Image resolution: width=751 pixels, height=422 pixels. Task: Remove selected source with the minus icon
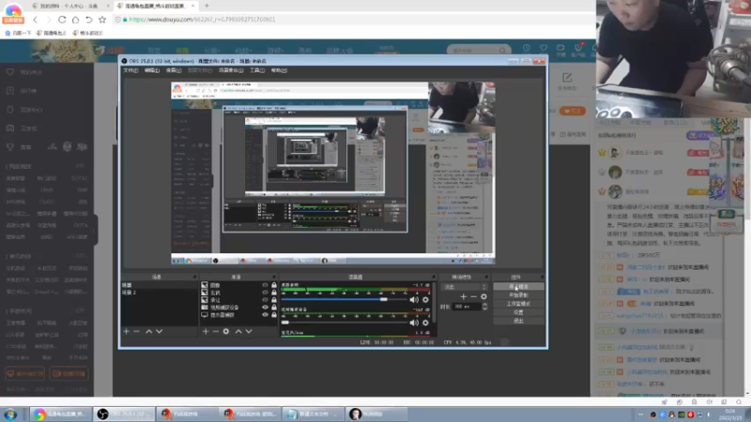[216, 331]
